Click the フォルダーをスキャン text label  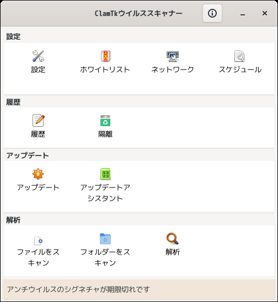click(x=105, y=257)
